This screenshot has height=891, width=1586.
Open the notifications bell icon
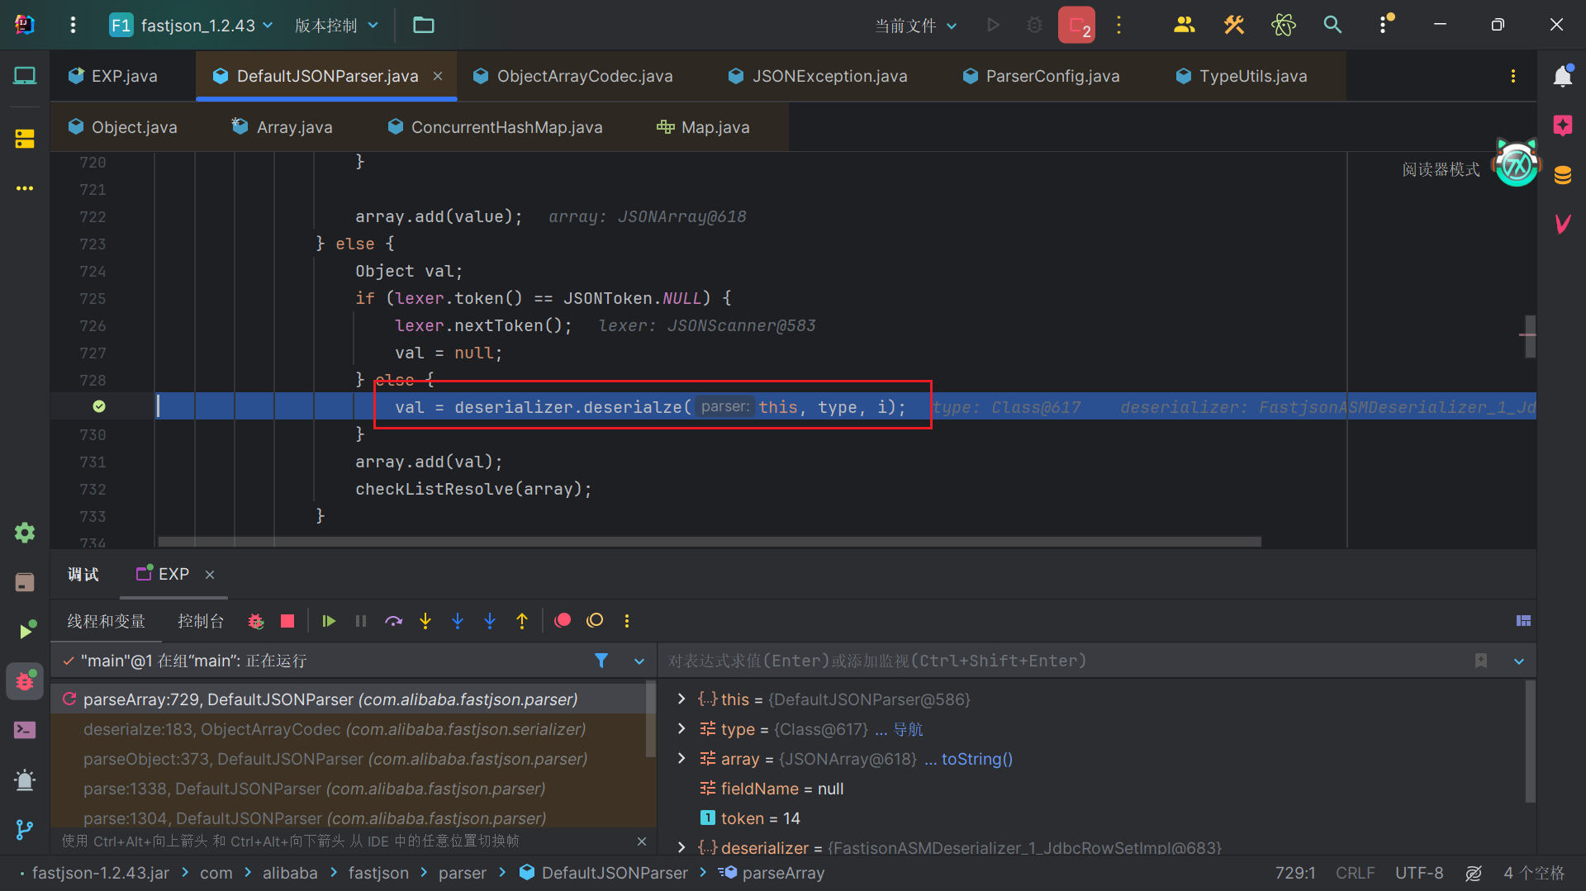[1562, 76]
